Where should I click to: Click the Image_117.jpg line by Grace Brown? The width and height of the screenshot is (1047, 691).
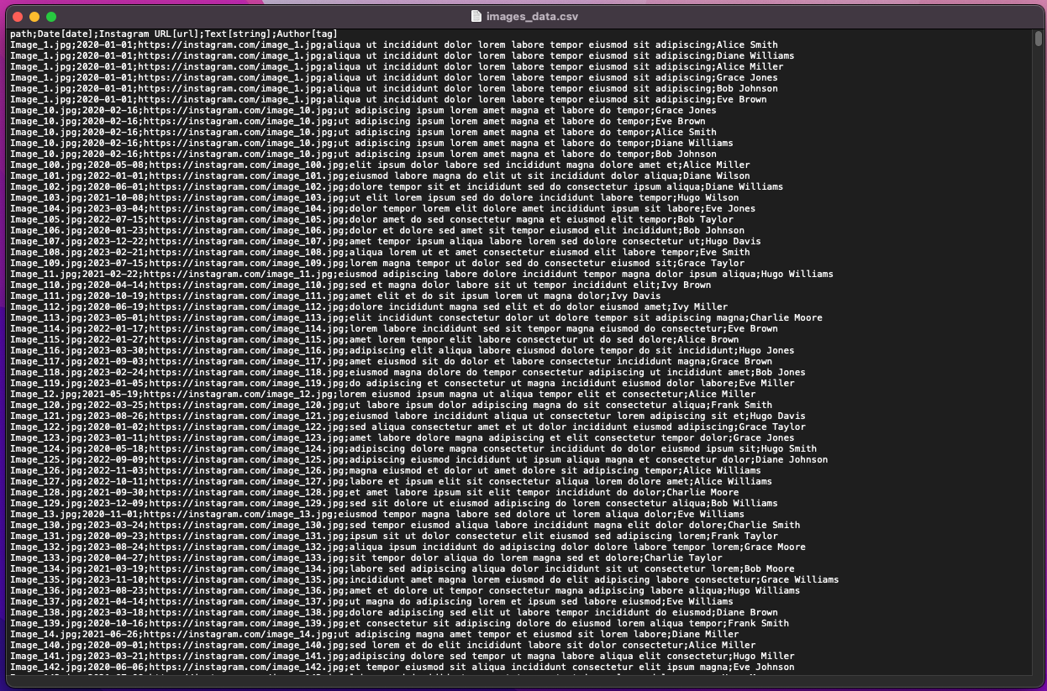[392, 361]
